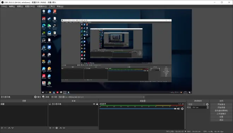
Task: Open Filters (滤镜) in source toolbar
Action: click(x=46, y=97)
